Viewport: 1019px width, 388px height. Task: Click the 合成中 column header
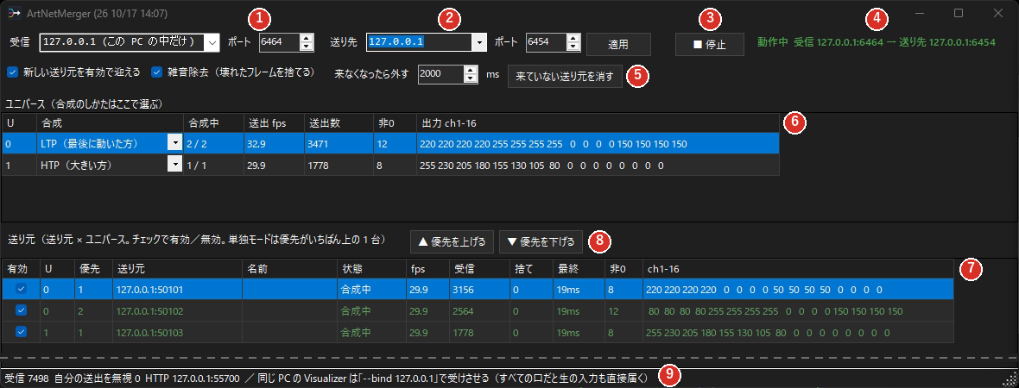coord(214,123)
